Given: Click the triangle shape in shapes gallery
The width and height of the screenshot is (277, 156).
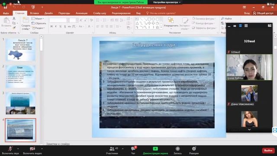Looking at the screenshot, I should 137,23.
